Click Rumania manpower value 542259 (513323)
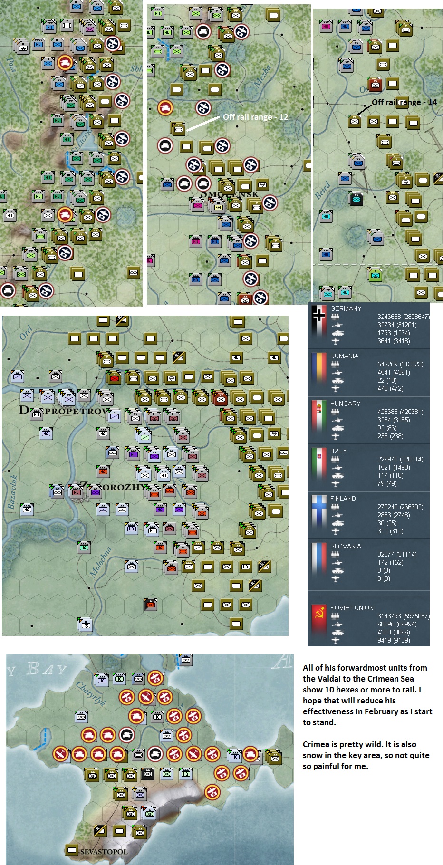The image size is (443, 865). pos(400,364)
